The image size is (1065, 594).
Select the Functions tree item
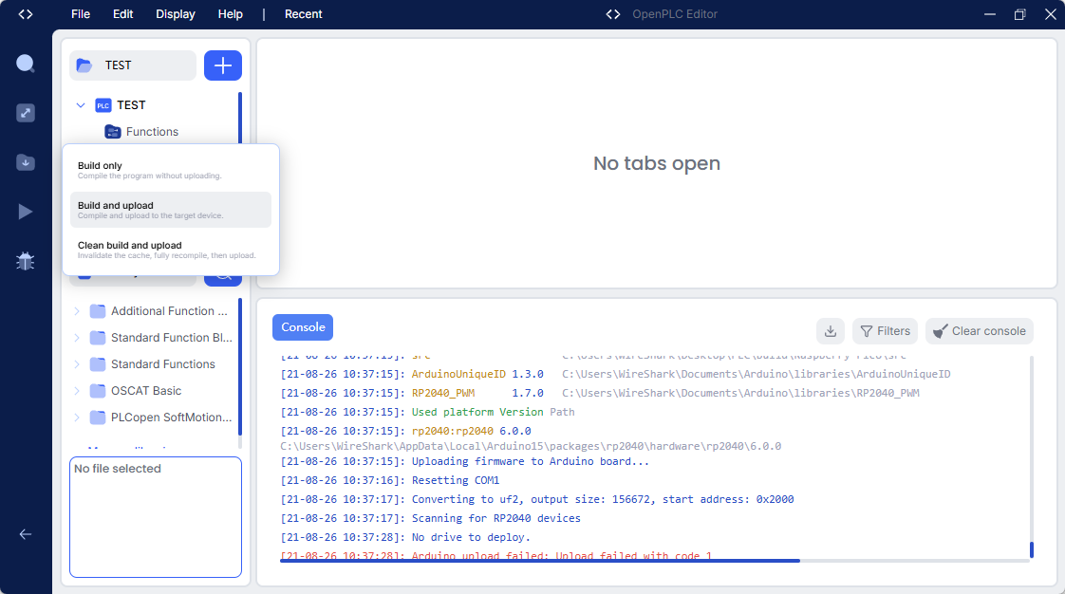click(152, 132)
